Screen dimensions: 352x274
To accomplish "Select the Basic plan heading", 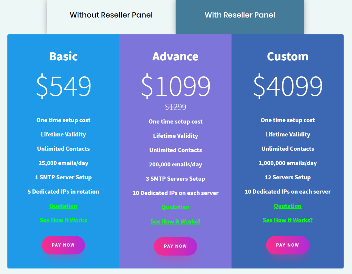I will (63, 57).
